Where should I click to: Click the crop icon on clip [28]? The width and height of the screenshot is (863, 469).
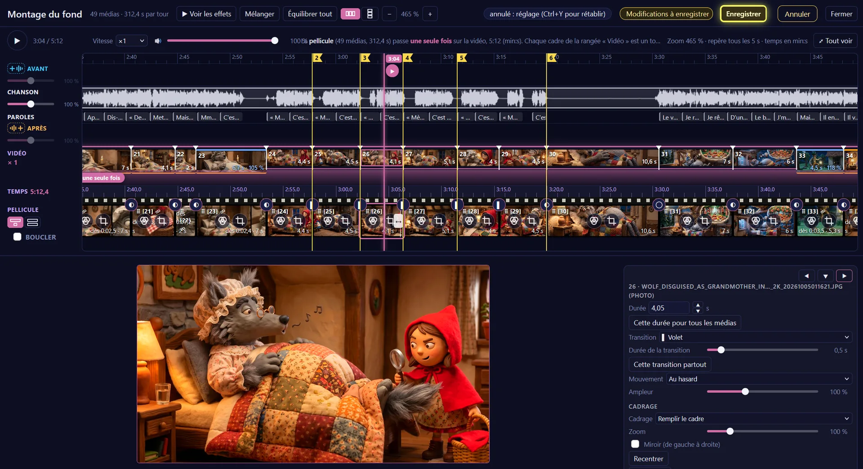coord(487,221)
